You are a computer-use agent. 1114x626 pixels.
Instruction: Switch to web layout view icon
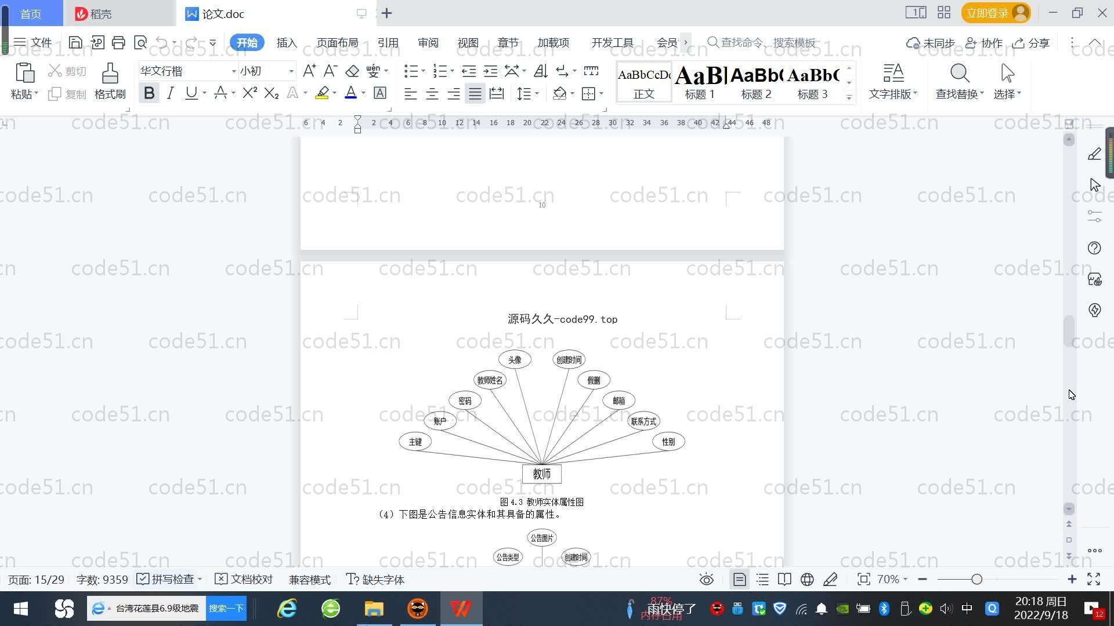807,579
